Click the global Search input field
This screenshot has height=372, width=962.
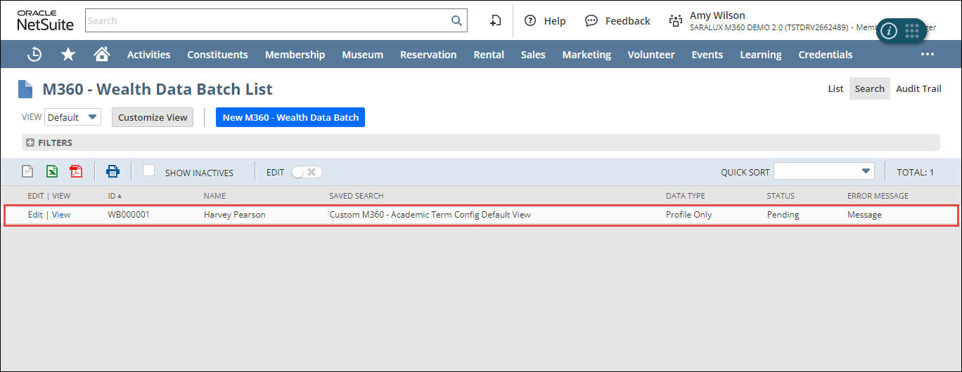(x=267, y=20)
